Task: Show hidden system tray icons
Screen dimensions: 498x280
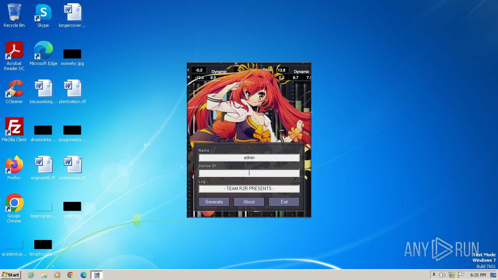Action: (434, 275)
